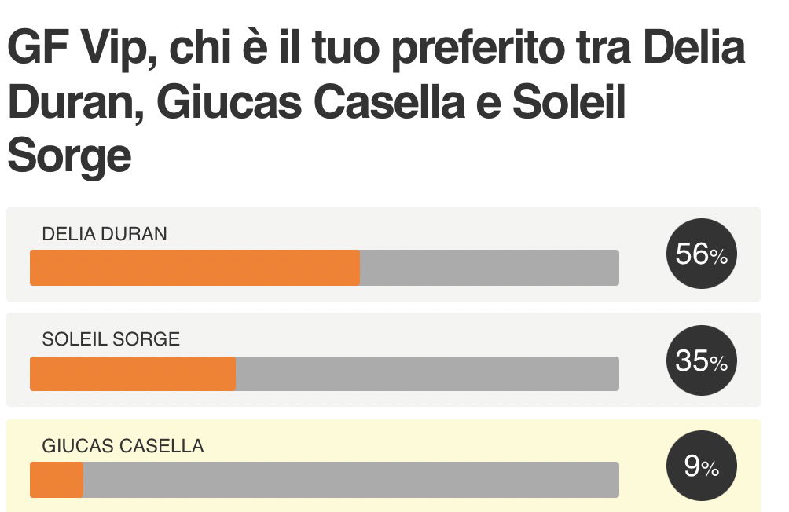Click the word "Sorge" in the title

click(69, 157)
